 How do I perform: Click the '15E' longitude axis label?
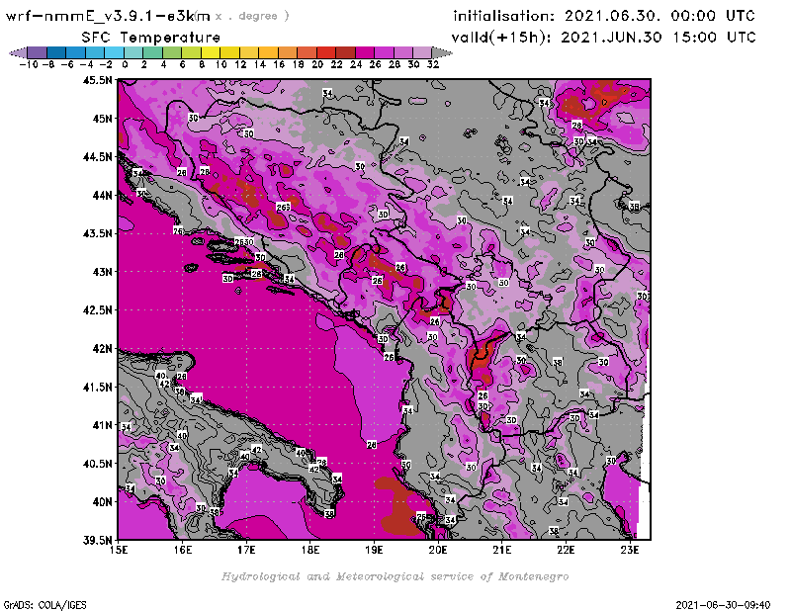pos(119,550)
